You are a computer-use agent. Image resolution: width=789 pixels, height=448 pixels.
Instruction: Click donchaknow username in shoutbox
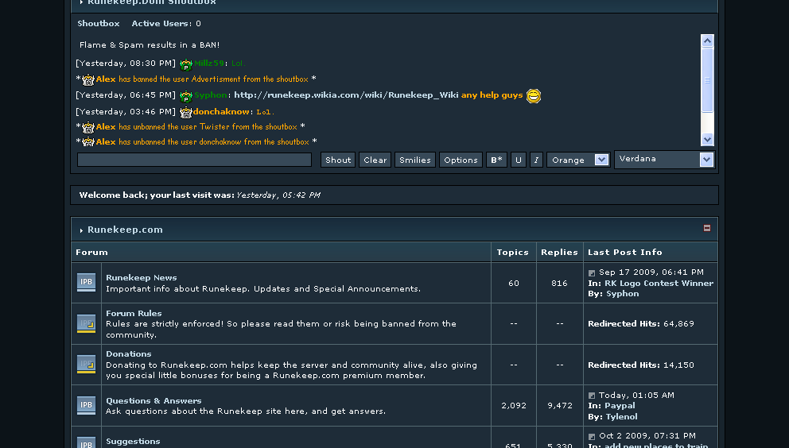221,112
